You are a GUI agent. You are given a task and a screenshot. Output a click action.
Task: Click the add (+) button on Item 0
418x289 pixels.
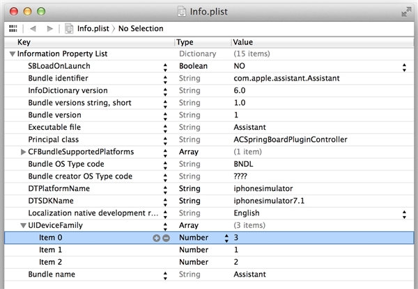tap(156, 238)
